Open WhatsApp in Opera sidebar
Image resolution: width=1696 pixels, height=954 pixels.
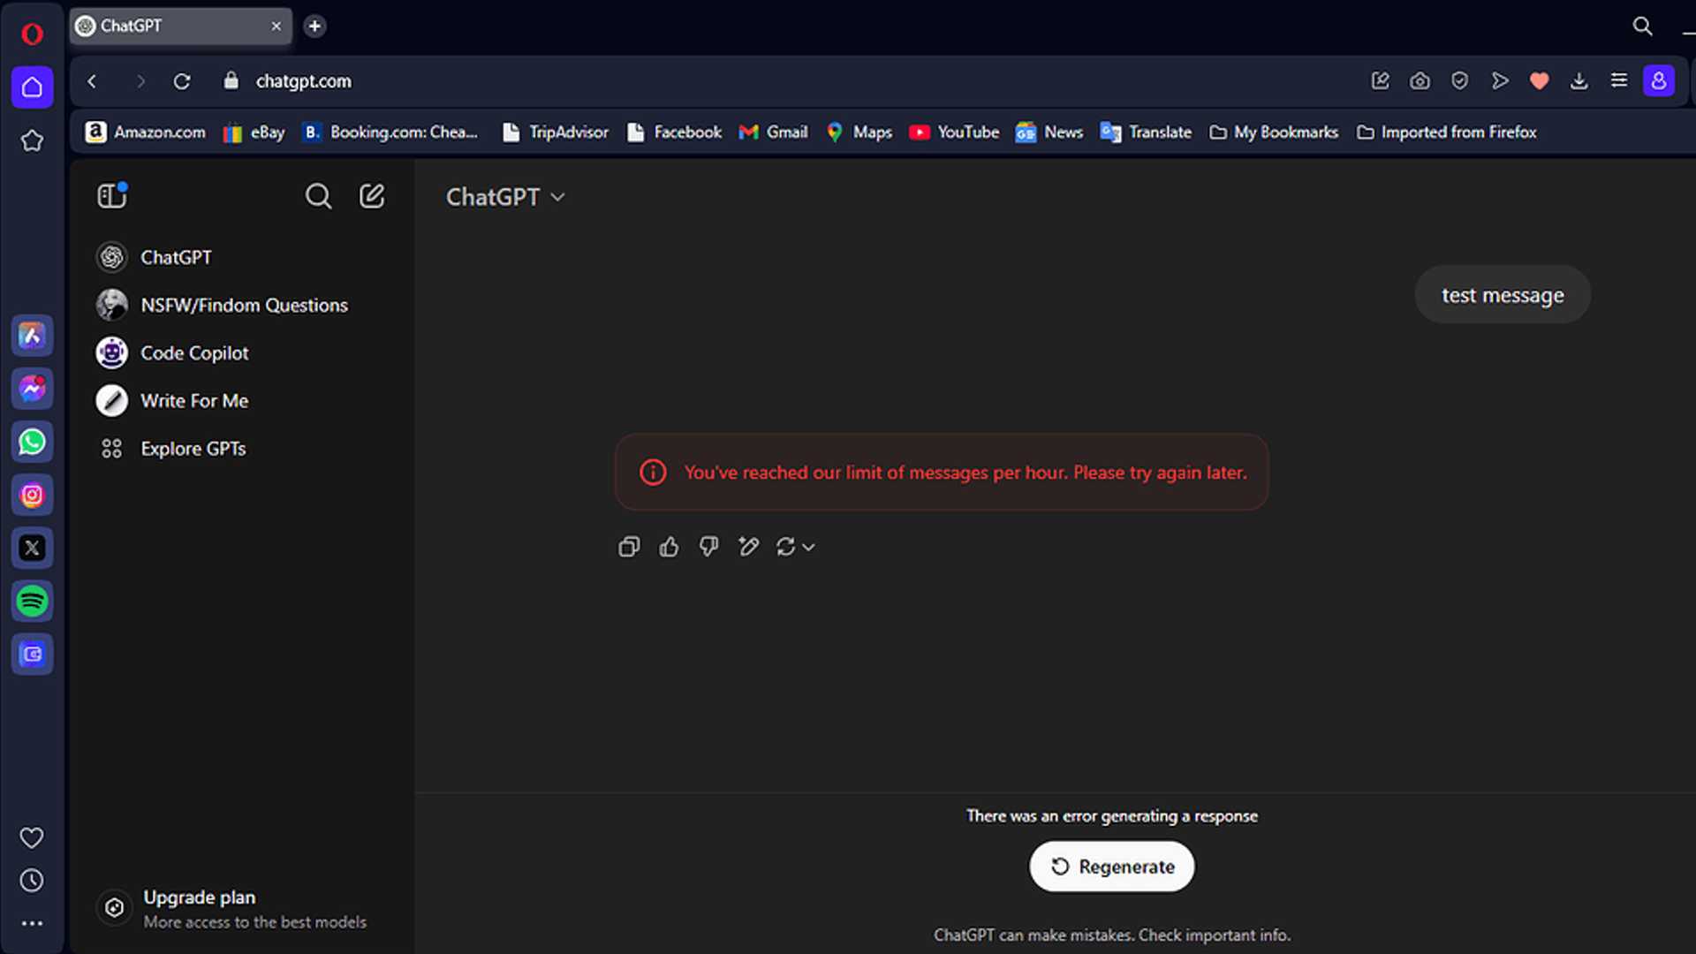(32, 442)
